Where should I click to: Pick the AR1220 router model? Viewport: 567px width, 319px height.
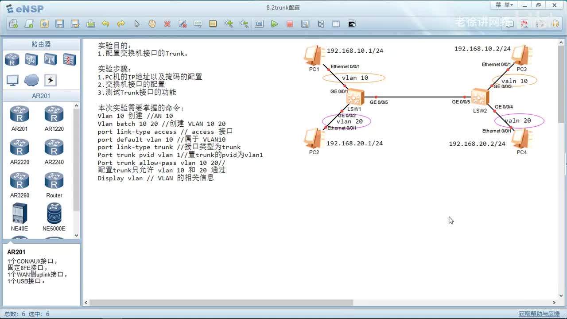pyautogui.click(x=54, y=119)
